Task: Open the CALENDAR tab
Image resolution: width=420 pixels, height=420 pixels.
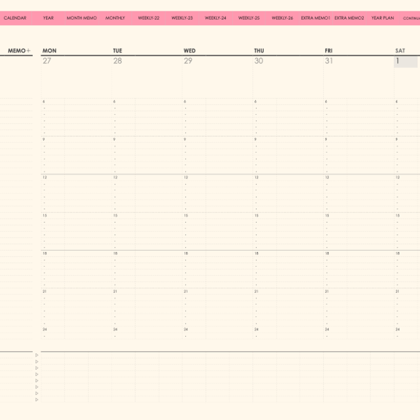Action: (15, 18)
